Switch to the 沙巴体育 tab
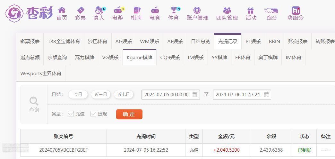This screenshot has width=335, height=159. tap(98, 41)
